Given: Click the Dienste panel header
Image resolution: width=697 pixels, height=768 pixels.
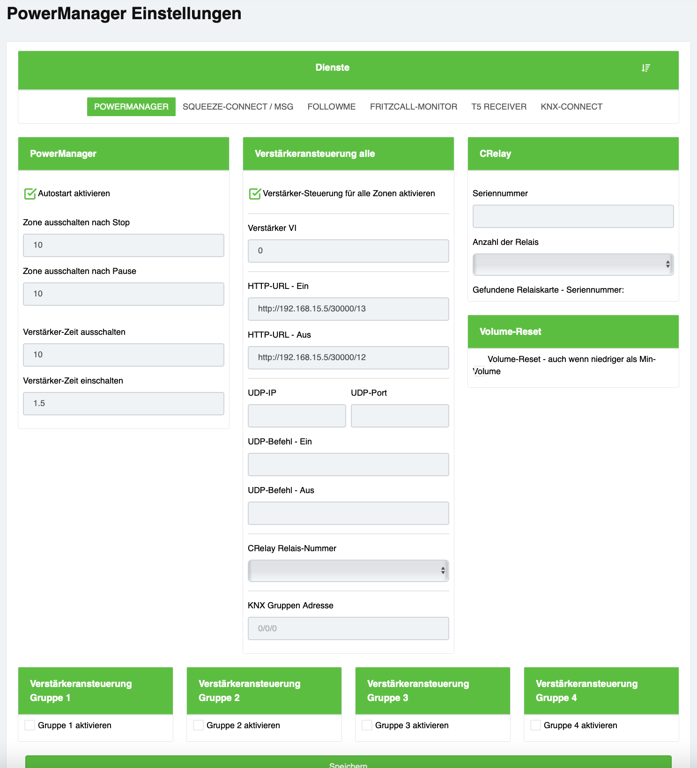Looking at the screenshot, I should pos(348,70).
